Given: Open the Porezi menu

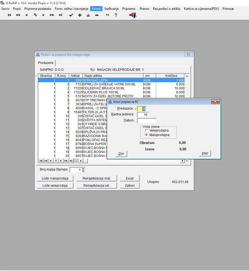Looking at the screenshot, I should (96, 9).
